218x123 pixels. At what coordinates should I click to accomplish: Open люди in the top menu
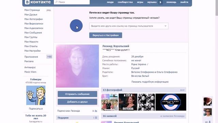click(x=110, y=2)
